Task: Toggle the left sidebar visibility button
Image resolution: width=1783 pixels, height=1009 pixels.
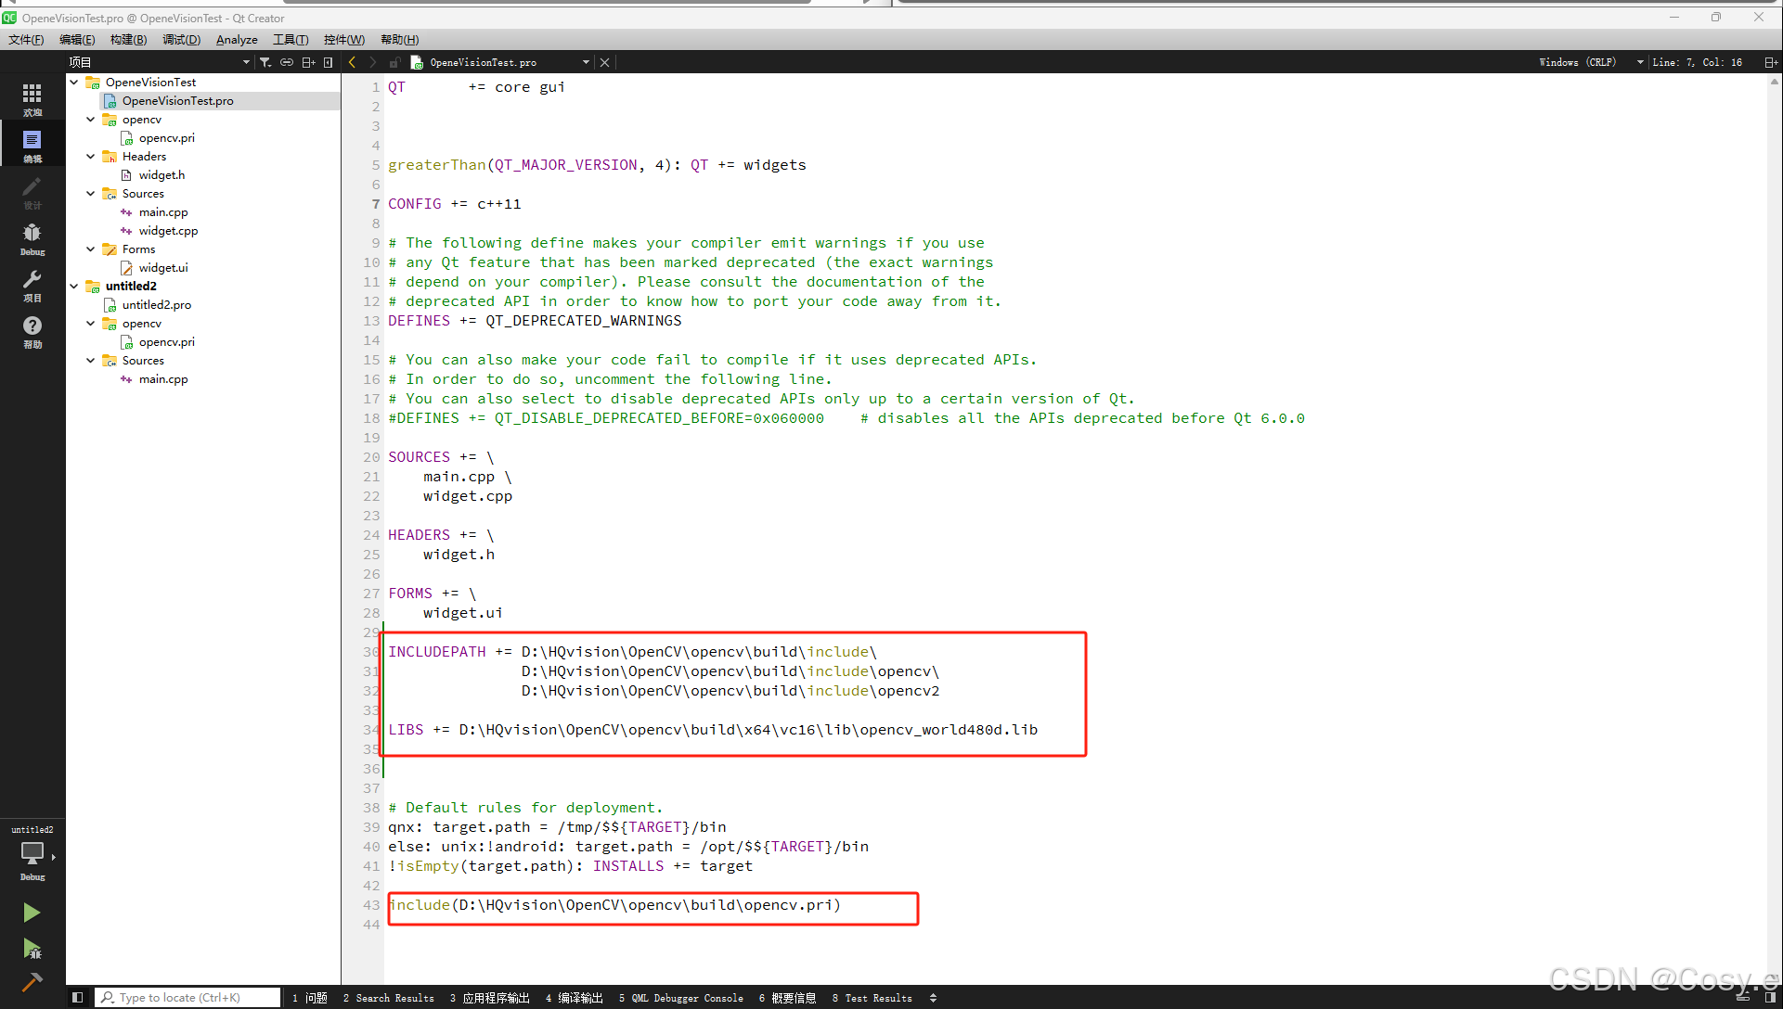Action: point(77,998)
